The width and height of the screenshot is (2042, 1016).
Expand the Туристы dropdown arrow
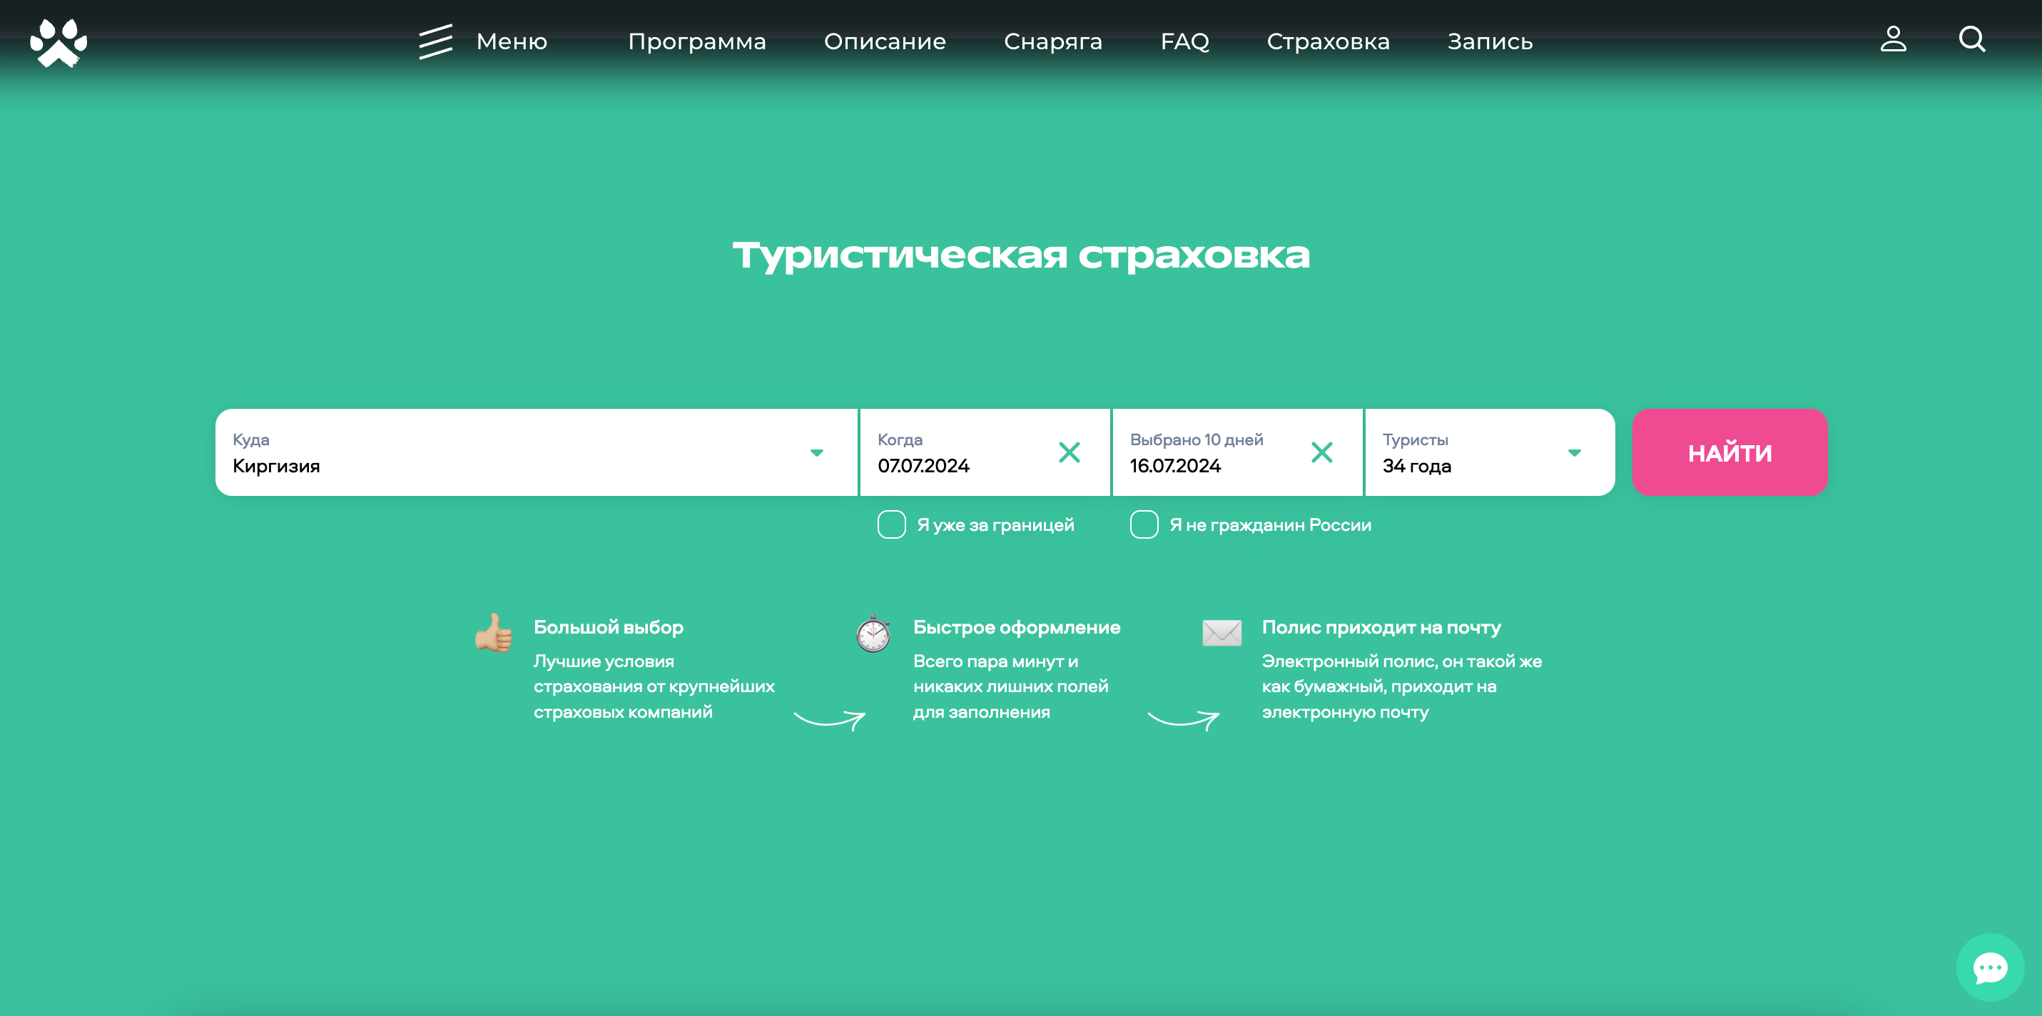[1574, 453]
